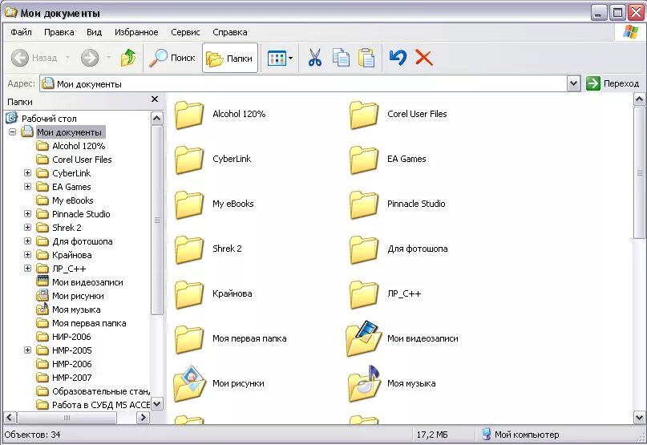Select My eBooks folder icon in file pane
The width and height of the screenshot is (647, 445).
(189, 204)
